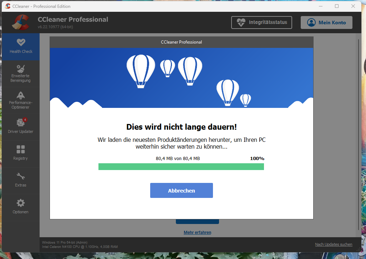Viewport: 366px width, 259px height.
Task: Select the Extras wrench icon
Action: tap(20, 180)
